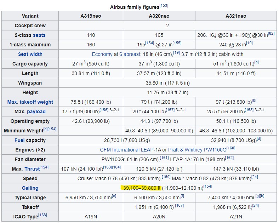Image resolution: width=279 pixels, height=223 pixels.
Task: Open the 'Ceiling' link
Action: click(30, 188)
